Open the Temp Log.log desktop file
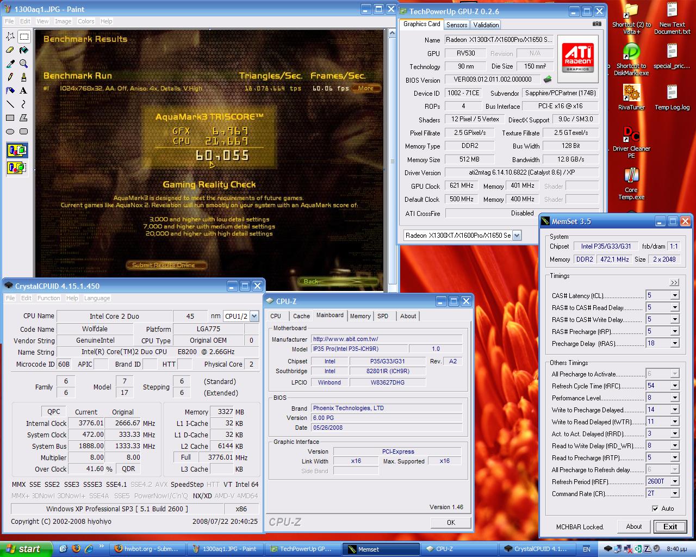 coord(672,96)
